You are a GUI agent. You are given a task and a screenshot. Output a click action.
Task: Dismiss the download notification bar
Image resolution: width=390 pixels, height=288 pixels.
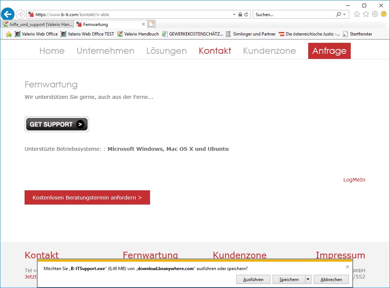[347, 267]
